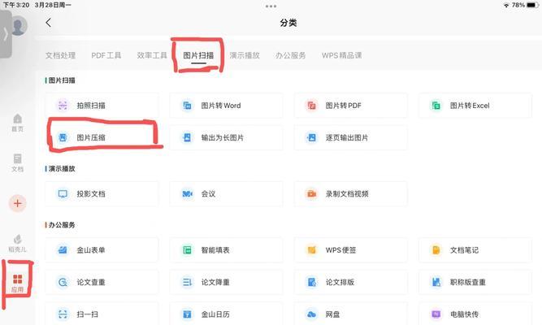Switch to the 文档处理 tab

pyautogui.click(x=60, y=55)
